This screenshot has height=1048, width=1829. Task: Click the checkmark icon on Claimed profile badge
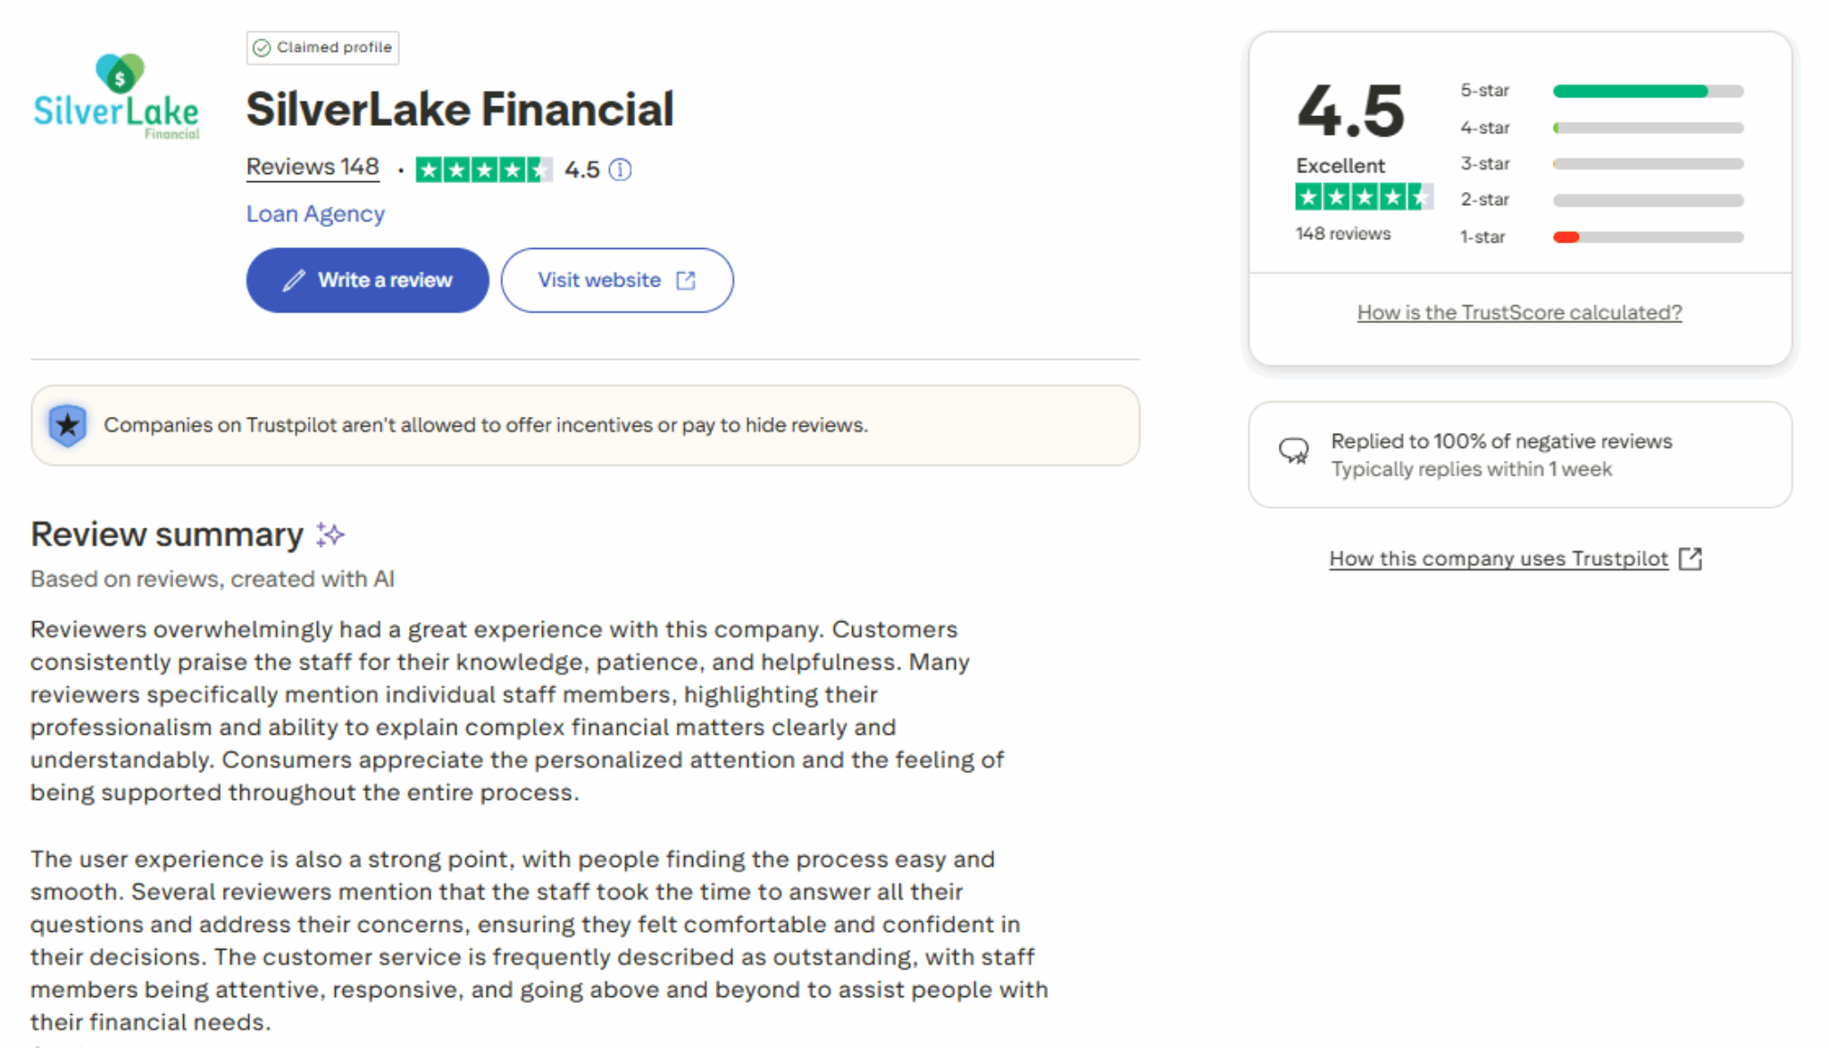pos(263,47)
